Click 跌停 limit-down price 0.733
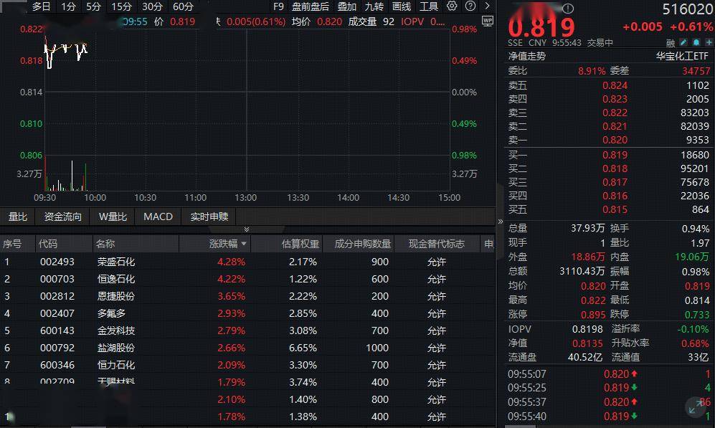Screen dimensions: 715x428 coord(697,315)
